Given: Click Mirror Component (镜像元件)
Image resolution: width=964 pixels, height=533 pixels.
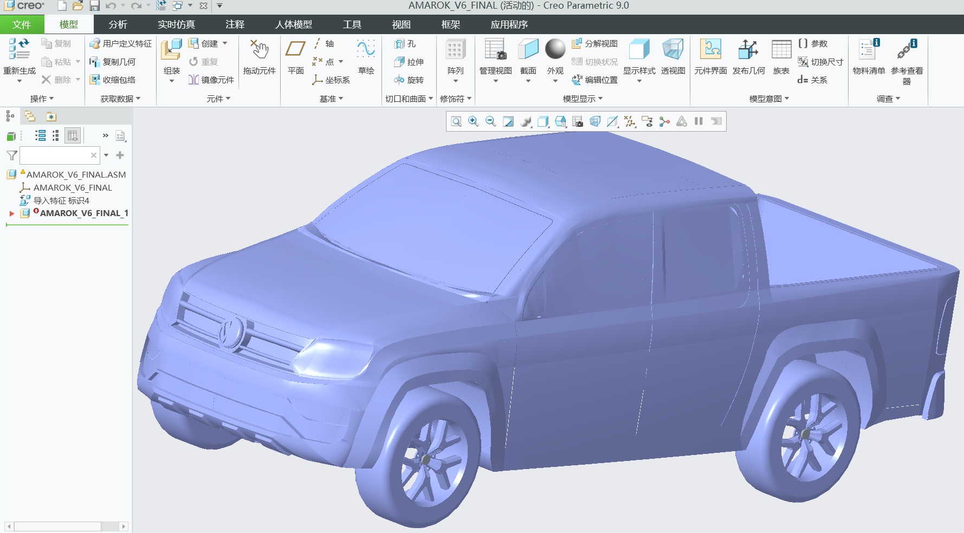Looking at the screenshot, I should (211, 80).
